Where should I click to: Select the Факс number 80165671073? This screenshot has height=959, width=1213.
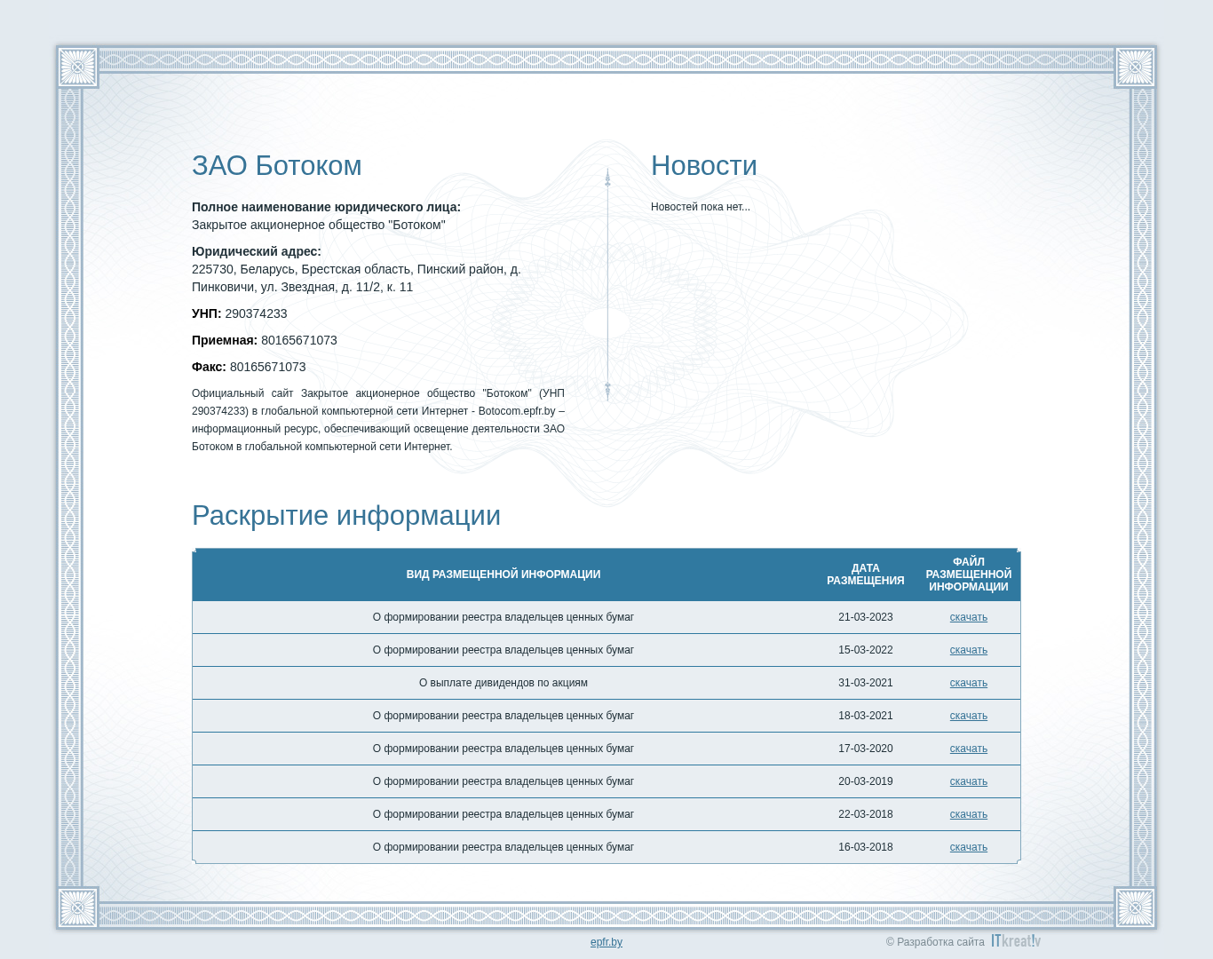267,367
